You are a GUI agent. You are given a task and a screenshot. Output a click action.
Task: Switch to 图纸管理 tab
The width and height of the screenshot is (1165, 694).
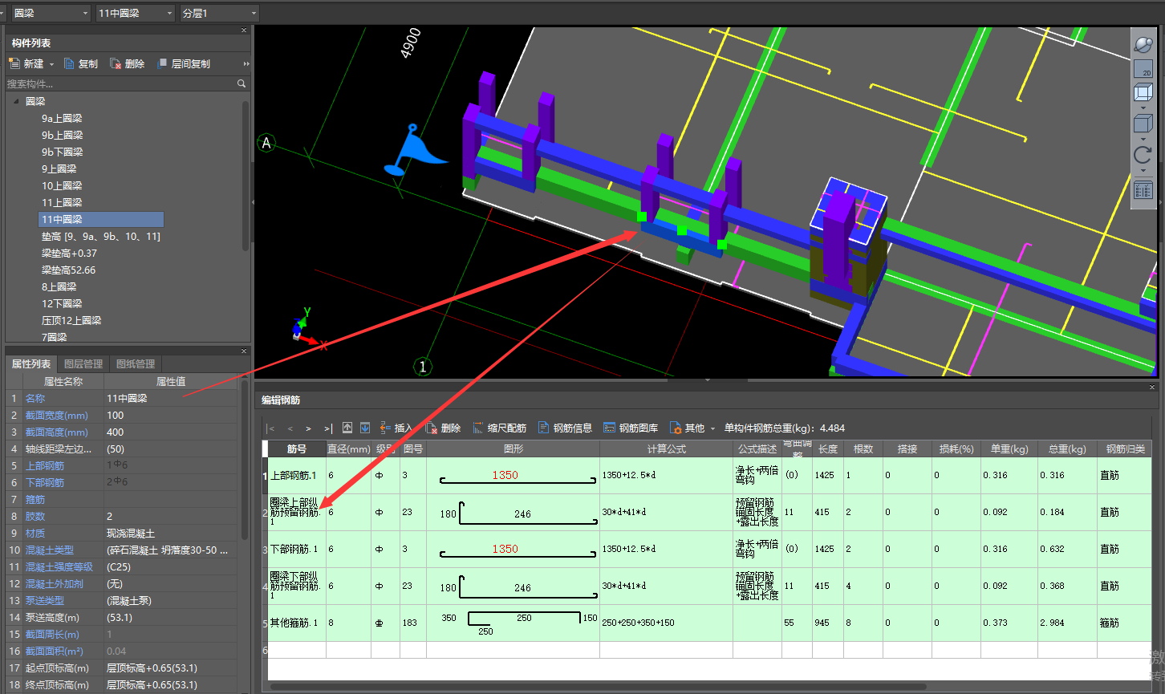tap(136, 364)
